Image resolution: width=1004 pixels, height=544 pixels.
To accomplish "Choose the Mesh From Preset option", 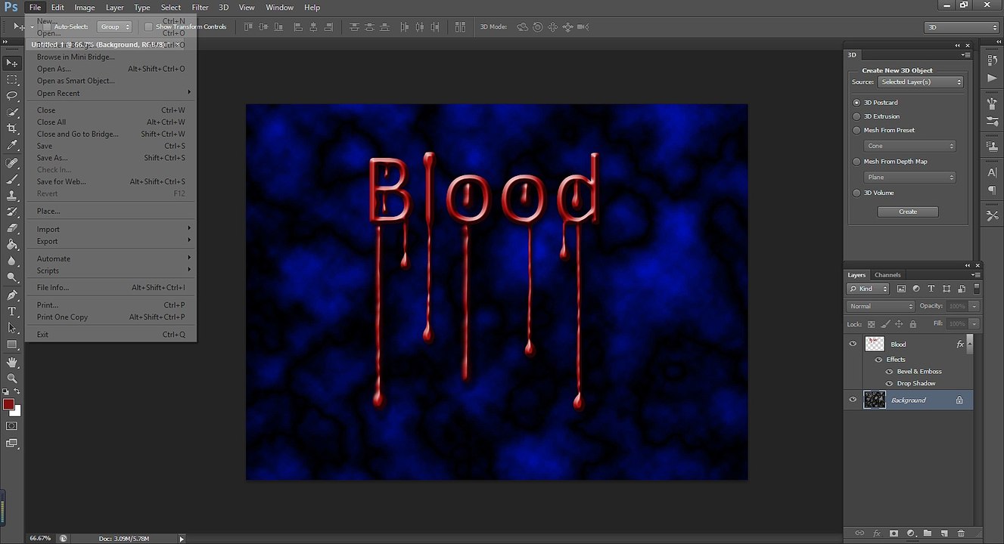I will point(856,130).
